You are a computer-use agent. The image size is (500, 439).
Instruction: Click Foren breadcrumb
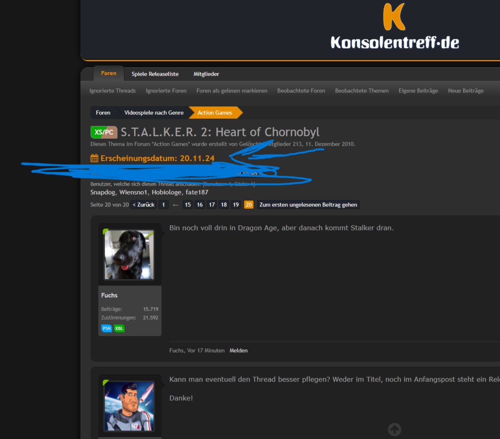[x=103, y=112]
